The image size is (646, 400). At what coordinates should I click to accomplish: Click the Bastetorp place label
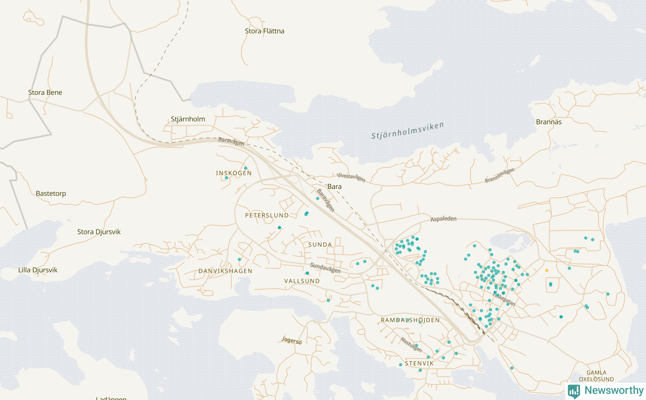point(51,193)
